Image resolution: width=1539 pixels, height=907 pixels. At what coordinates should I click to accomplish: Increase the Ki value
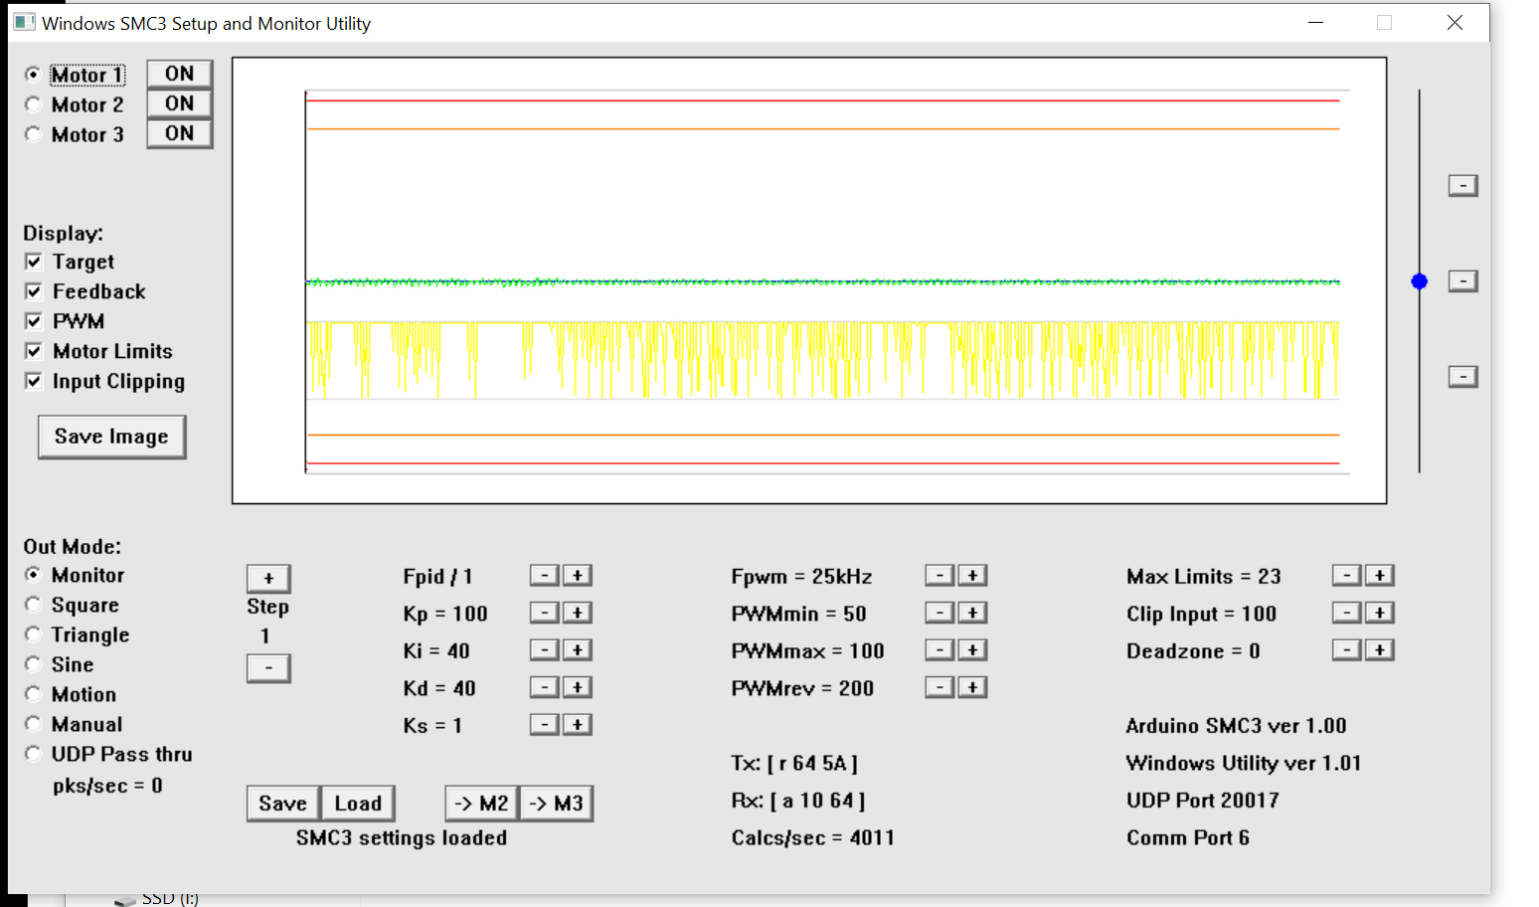[578, 650]
